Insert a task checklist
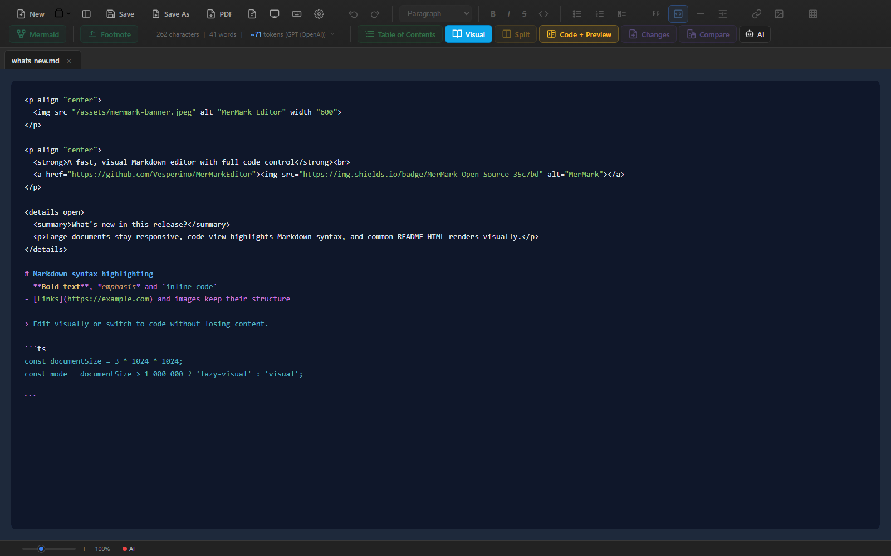Screen dimensions: 891x556 (622, 14)
